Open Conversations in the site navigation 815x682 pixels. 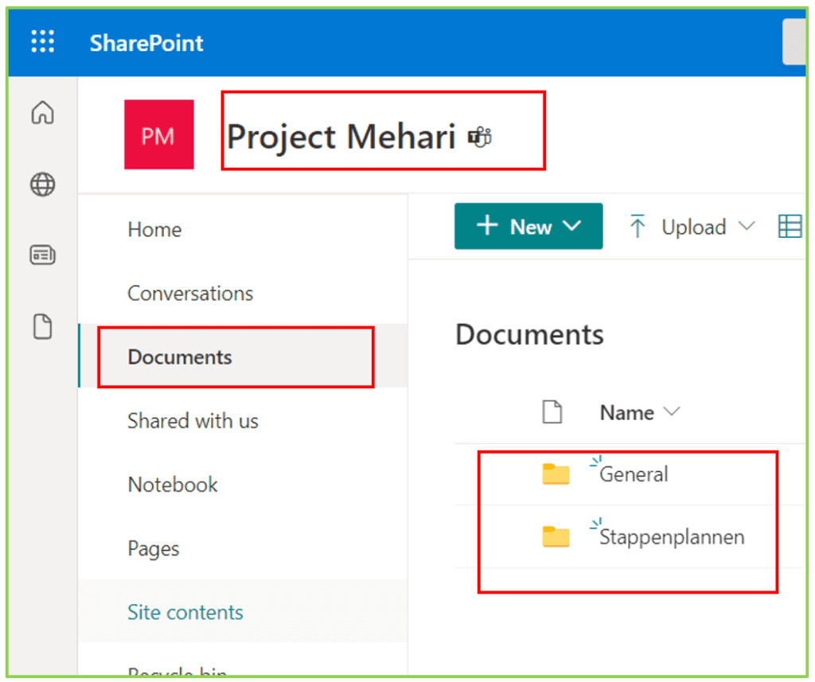point(190,294)
